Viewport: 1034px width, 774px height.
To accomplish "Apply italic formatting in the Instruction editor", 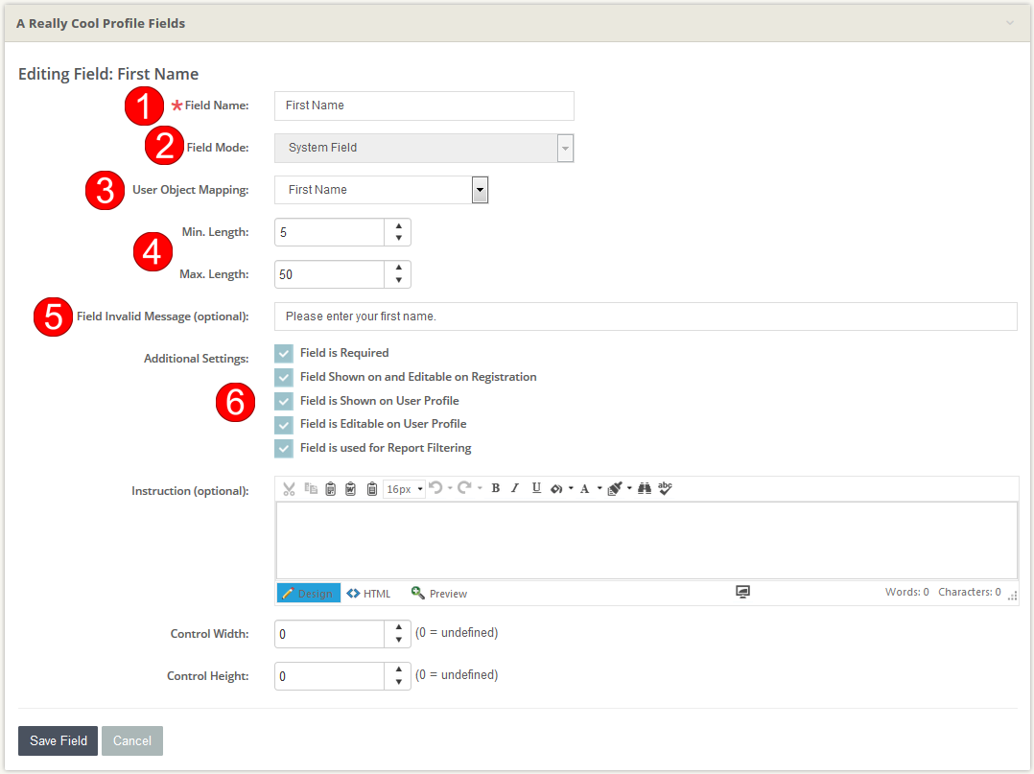I will point(515,488).
